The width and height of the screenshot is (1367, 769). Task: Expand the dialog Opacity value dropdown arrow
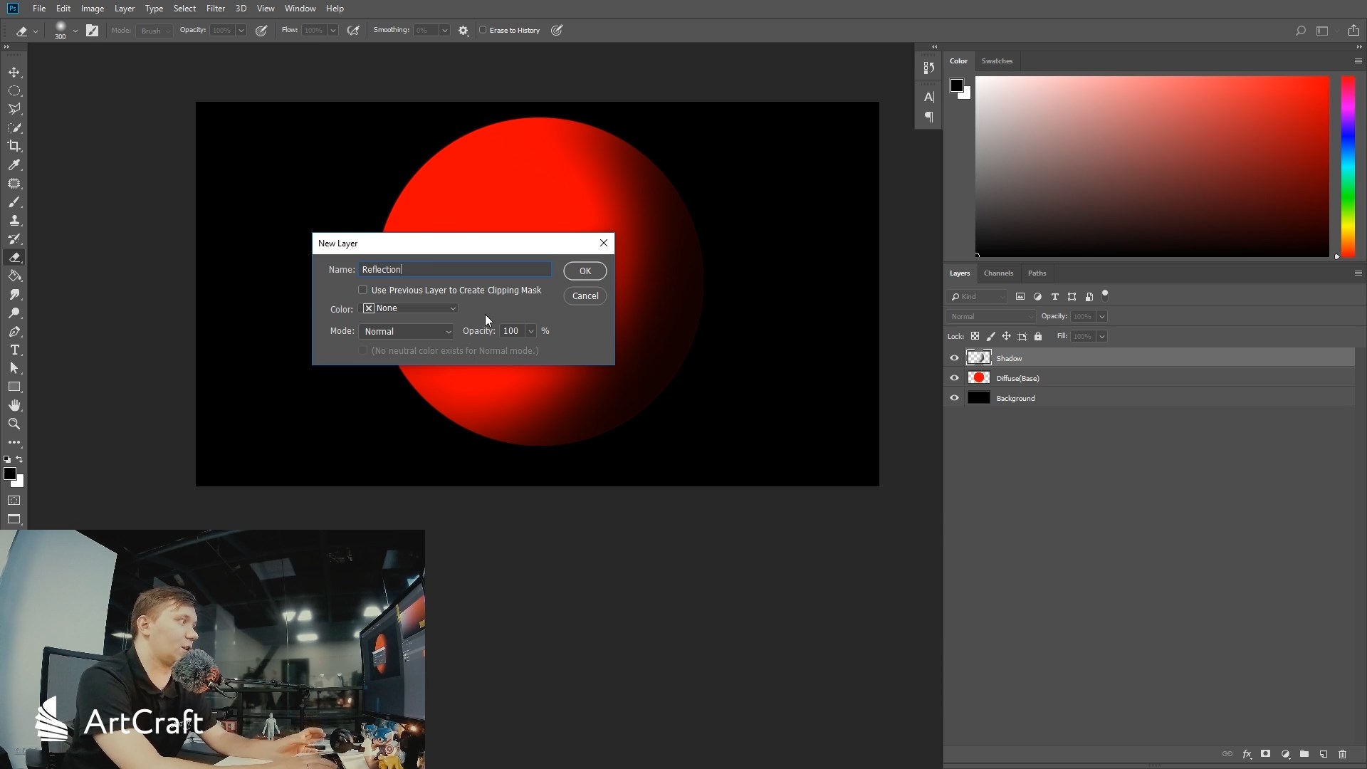(x=530, y=331)
